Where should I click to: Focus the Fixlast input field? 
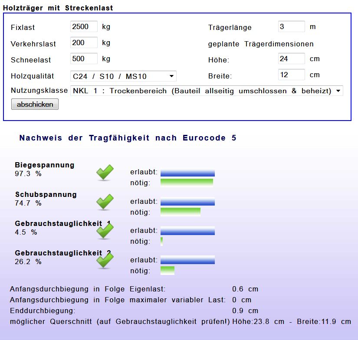(x=84, y=27)
